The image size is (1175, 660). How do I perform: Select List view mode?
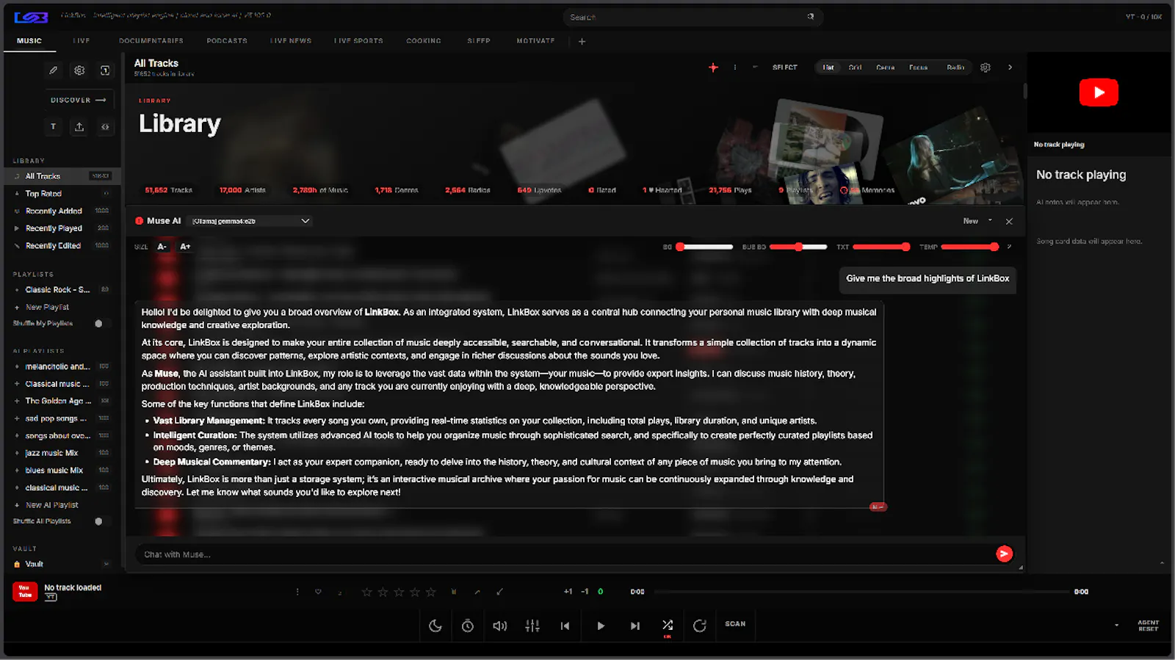[828, 68]
